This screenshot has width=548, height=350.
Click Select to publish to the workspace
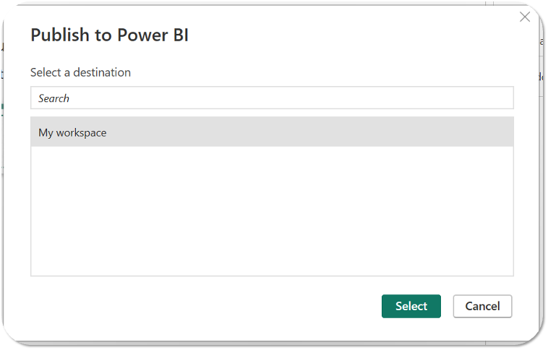pyautogui.click(x=411, y=306)
